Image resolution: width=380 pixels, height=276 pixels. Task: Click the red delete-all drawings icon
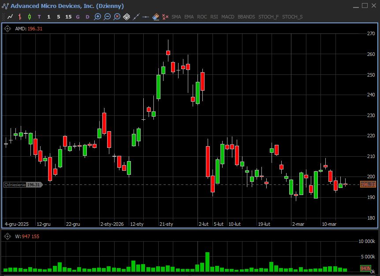[x=165, y=17]
